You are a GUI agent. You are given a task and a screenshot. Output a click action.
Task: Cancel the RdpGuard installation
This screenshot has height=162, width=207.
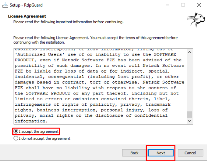pos(190,153)
